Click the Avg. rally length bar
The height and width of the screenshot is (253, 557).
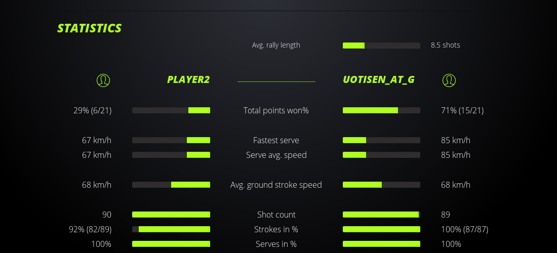(x=381, y=46)
